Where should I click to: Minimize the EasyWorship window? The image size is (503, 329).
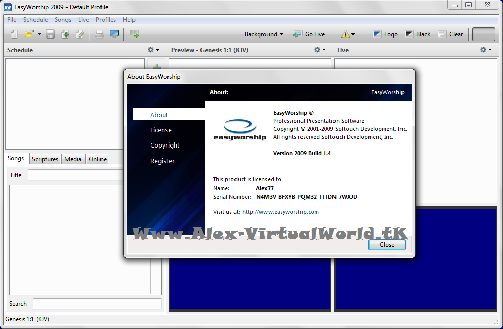tap(455, 5)
